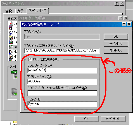
Task: Select the GIF file type icon in list
Action: (x=11, y=47)
